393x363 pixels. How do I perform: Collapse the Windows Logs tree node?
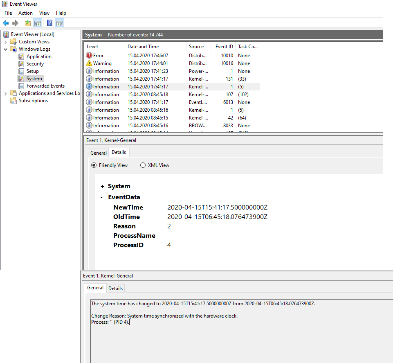(5, 49)
